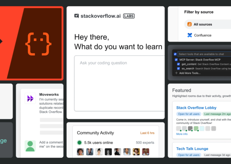Select the All sources filter
Image resolution: width=231 pixels, height=164 pixels.
[208, 24]
